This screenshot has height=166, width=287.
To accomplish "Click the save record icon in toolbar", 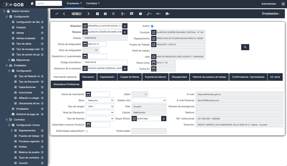I will [105, 14].
